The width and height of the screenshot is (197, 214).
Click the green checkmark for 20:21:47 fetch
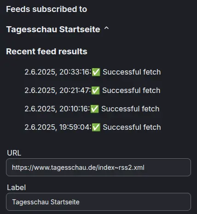coord(96,91)
